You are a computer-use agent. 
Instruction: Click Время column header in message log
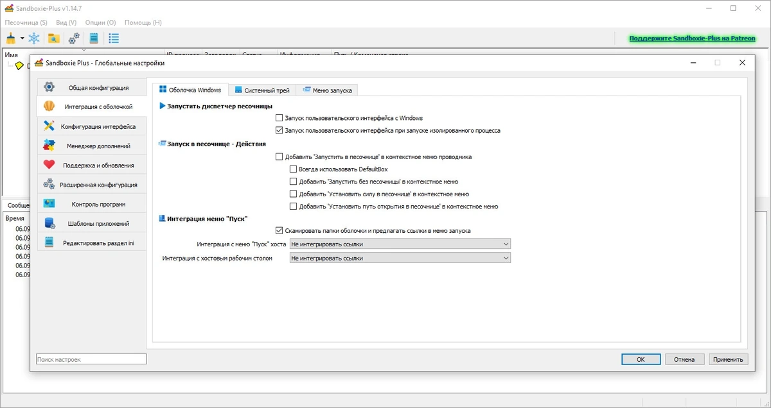15,219
